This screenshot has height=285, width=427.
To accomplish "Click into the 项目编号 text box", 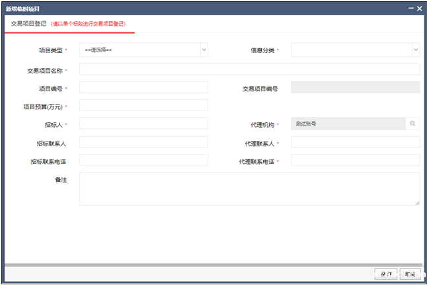I will [x=143, y=87].
